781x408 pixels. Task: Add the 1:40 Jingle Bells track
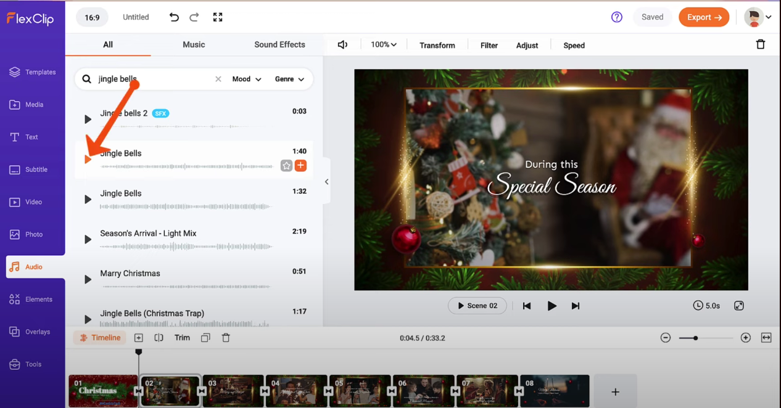300,165
